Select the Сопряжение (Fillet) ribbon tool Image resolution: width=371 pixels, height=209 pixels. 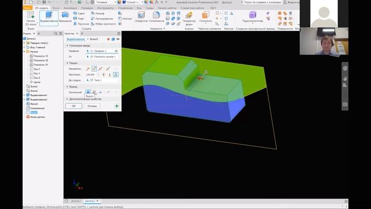tap(157, 17)
